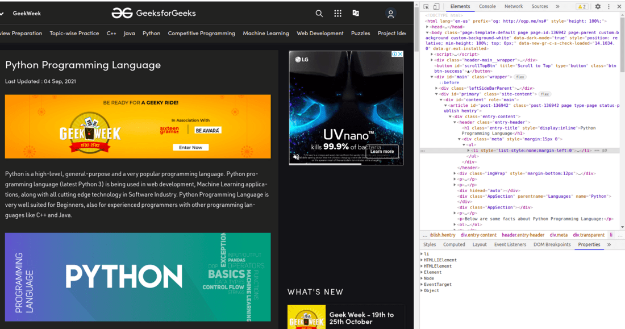Open Machine Learning nav item
The height and width of the screenshot is (329, 625).
click(x=266, y=33)
